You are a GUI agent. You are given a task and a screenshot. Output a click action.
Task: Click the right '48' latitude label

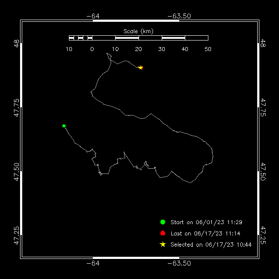tap(263, 43)
